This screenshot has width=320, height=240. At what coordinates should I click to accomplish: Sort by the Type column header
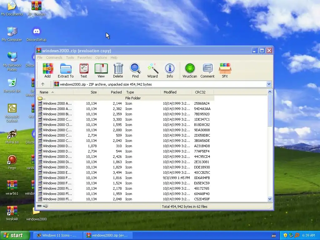[142, 92]
